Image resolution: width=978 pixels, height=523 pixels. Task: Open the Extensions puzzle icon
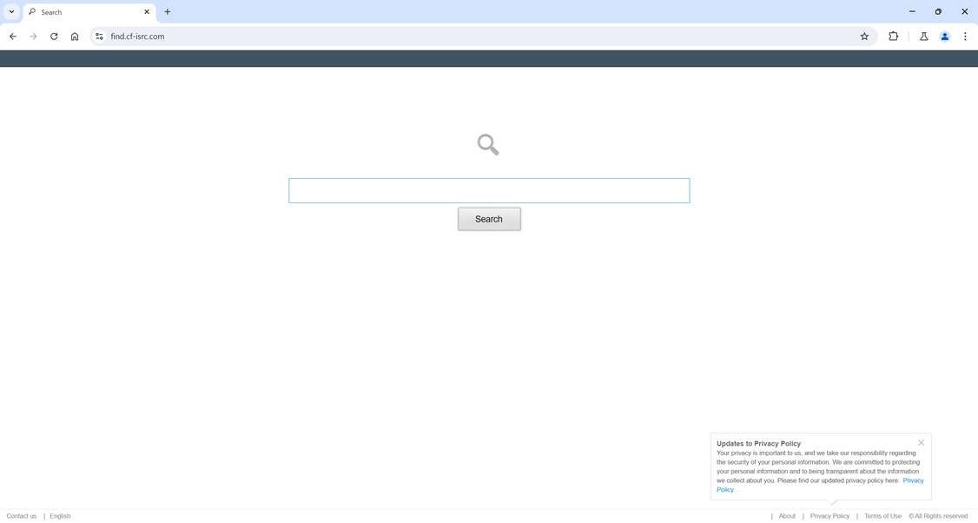tap(893, 36)
